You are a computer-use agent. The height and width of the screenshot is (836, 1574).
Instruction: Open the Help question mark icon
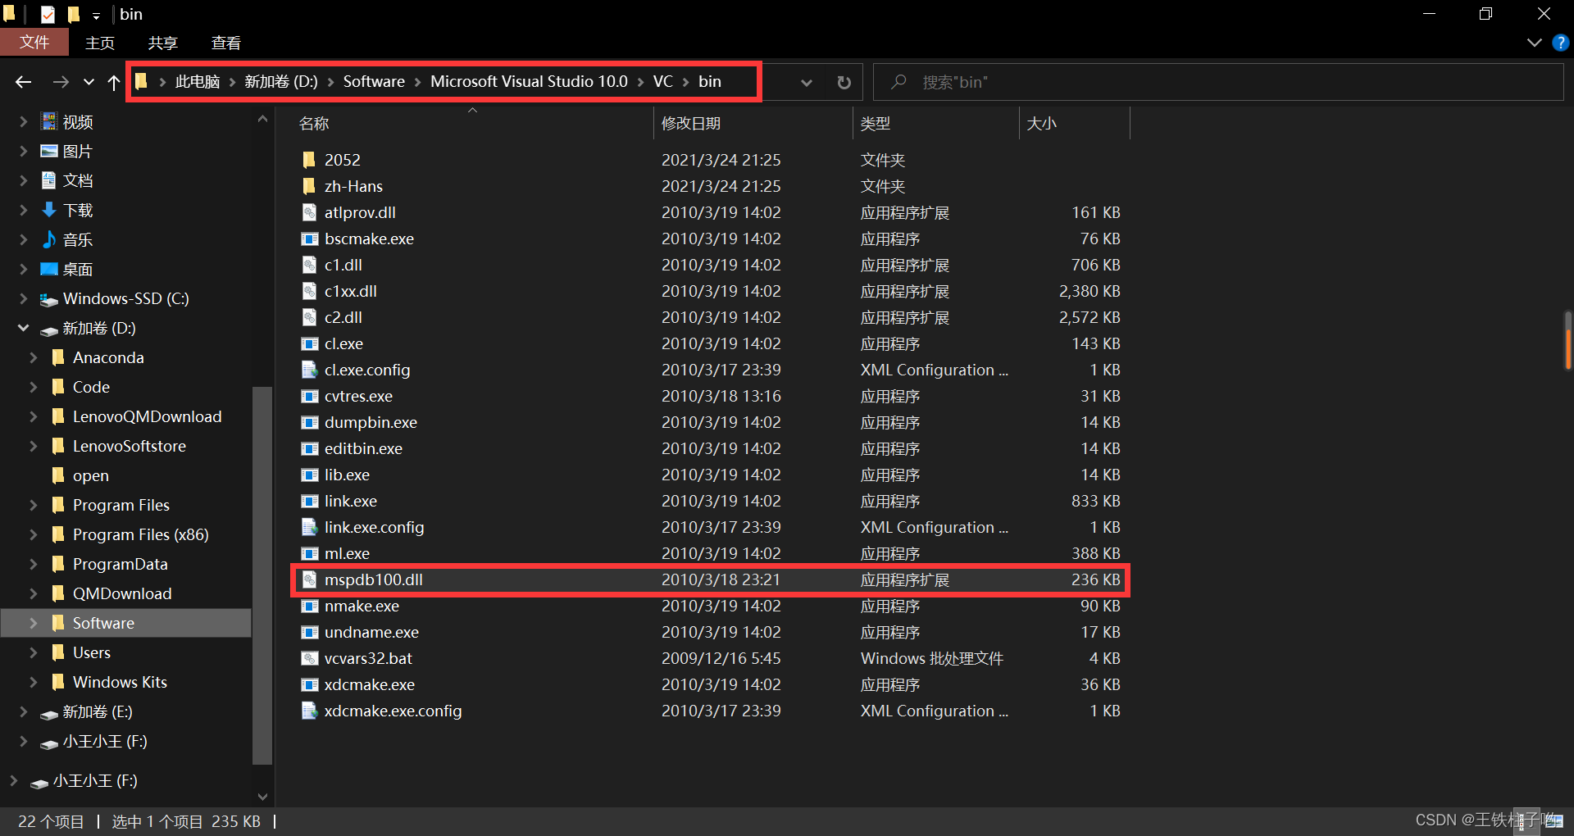1561,43
